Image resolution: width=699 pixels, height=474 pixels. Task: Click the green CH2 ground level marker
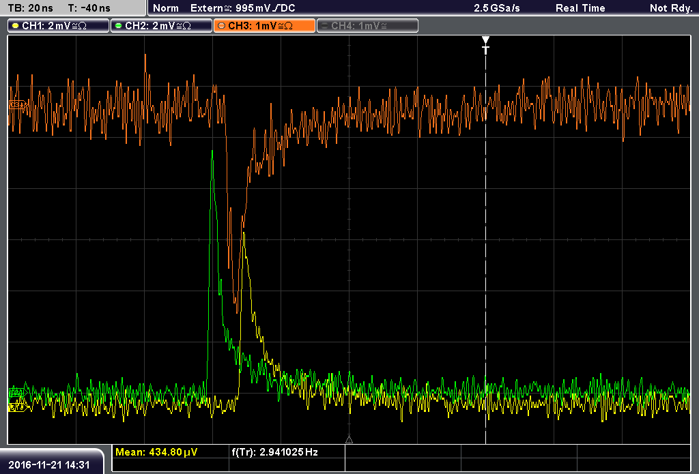[x=17, y=392]
